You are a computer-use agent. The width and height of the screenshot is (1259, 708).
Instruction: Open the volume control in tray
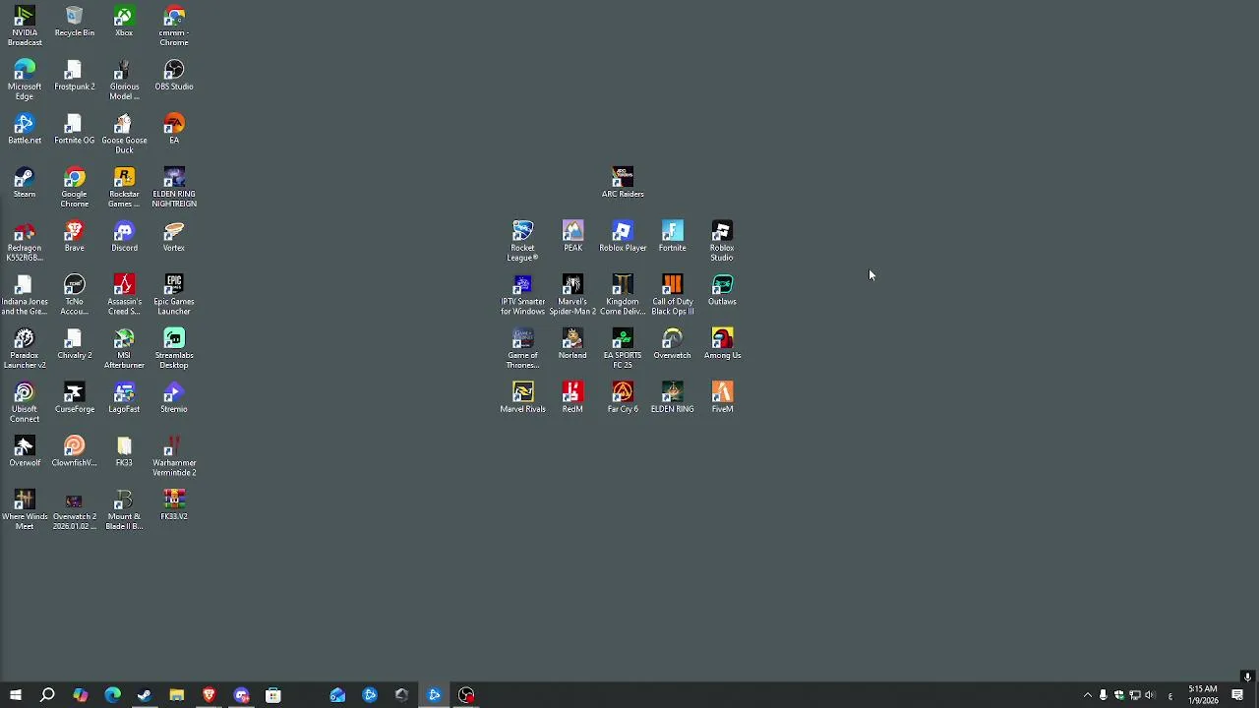click(1149, 695)
